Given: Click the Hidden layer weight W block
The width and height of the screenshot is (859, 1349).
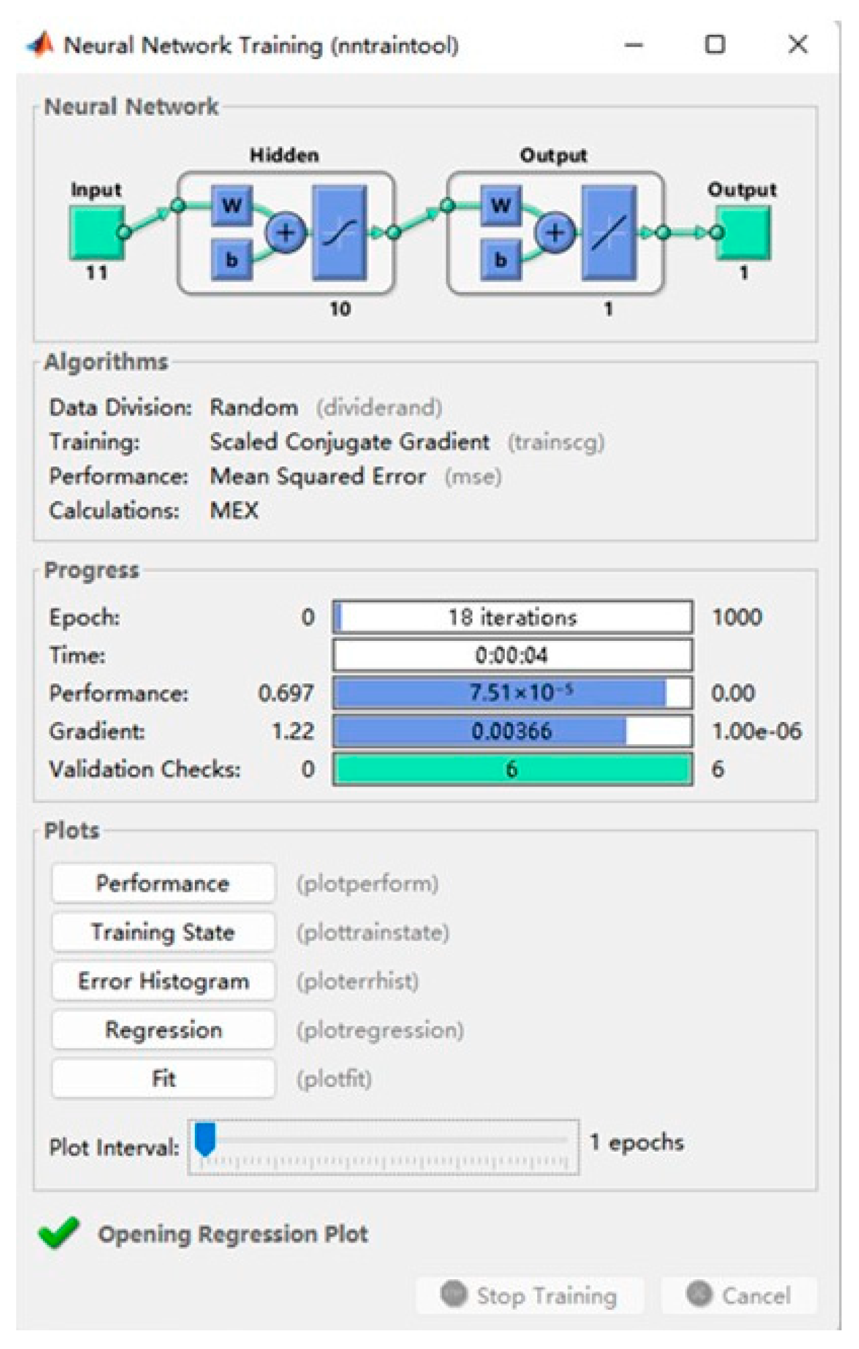Looking at the screenshot, I should (x=232, y=205).
